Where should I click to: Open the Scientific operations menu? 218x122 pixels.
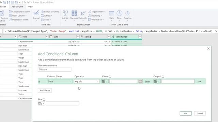(83, 16)
